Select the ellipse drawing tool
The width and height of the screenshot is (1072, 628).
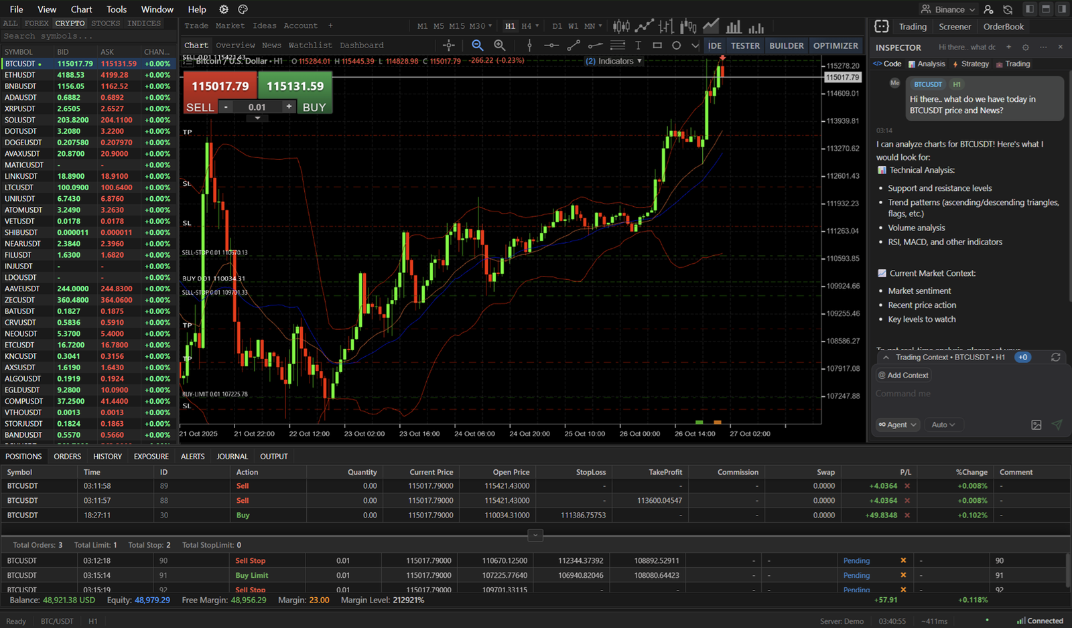tap(677, 45)
